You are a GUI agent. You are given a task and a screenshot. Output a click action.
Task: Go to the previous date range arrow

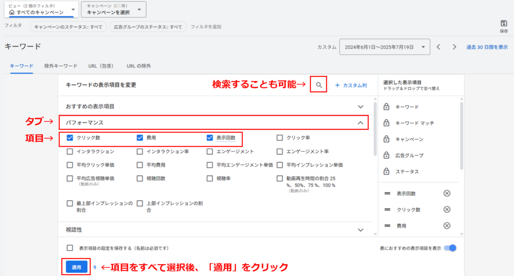click(x=438, y=47)
